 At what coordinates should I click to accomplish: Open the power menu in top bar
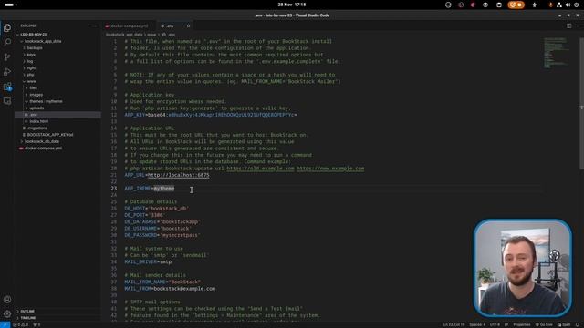pos(576,5)
